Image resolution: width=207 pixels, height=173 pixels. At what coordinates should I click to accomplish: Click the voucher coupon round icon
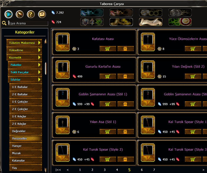point(42,14)
